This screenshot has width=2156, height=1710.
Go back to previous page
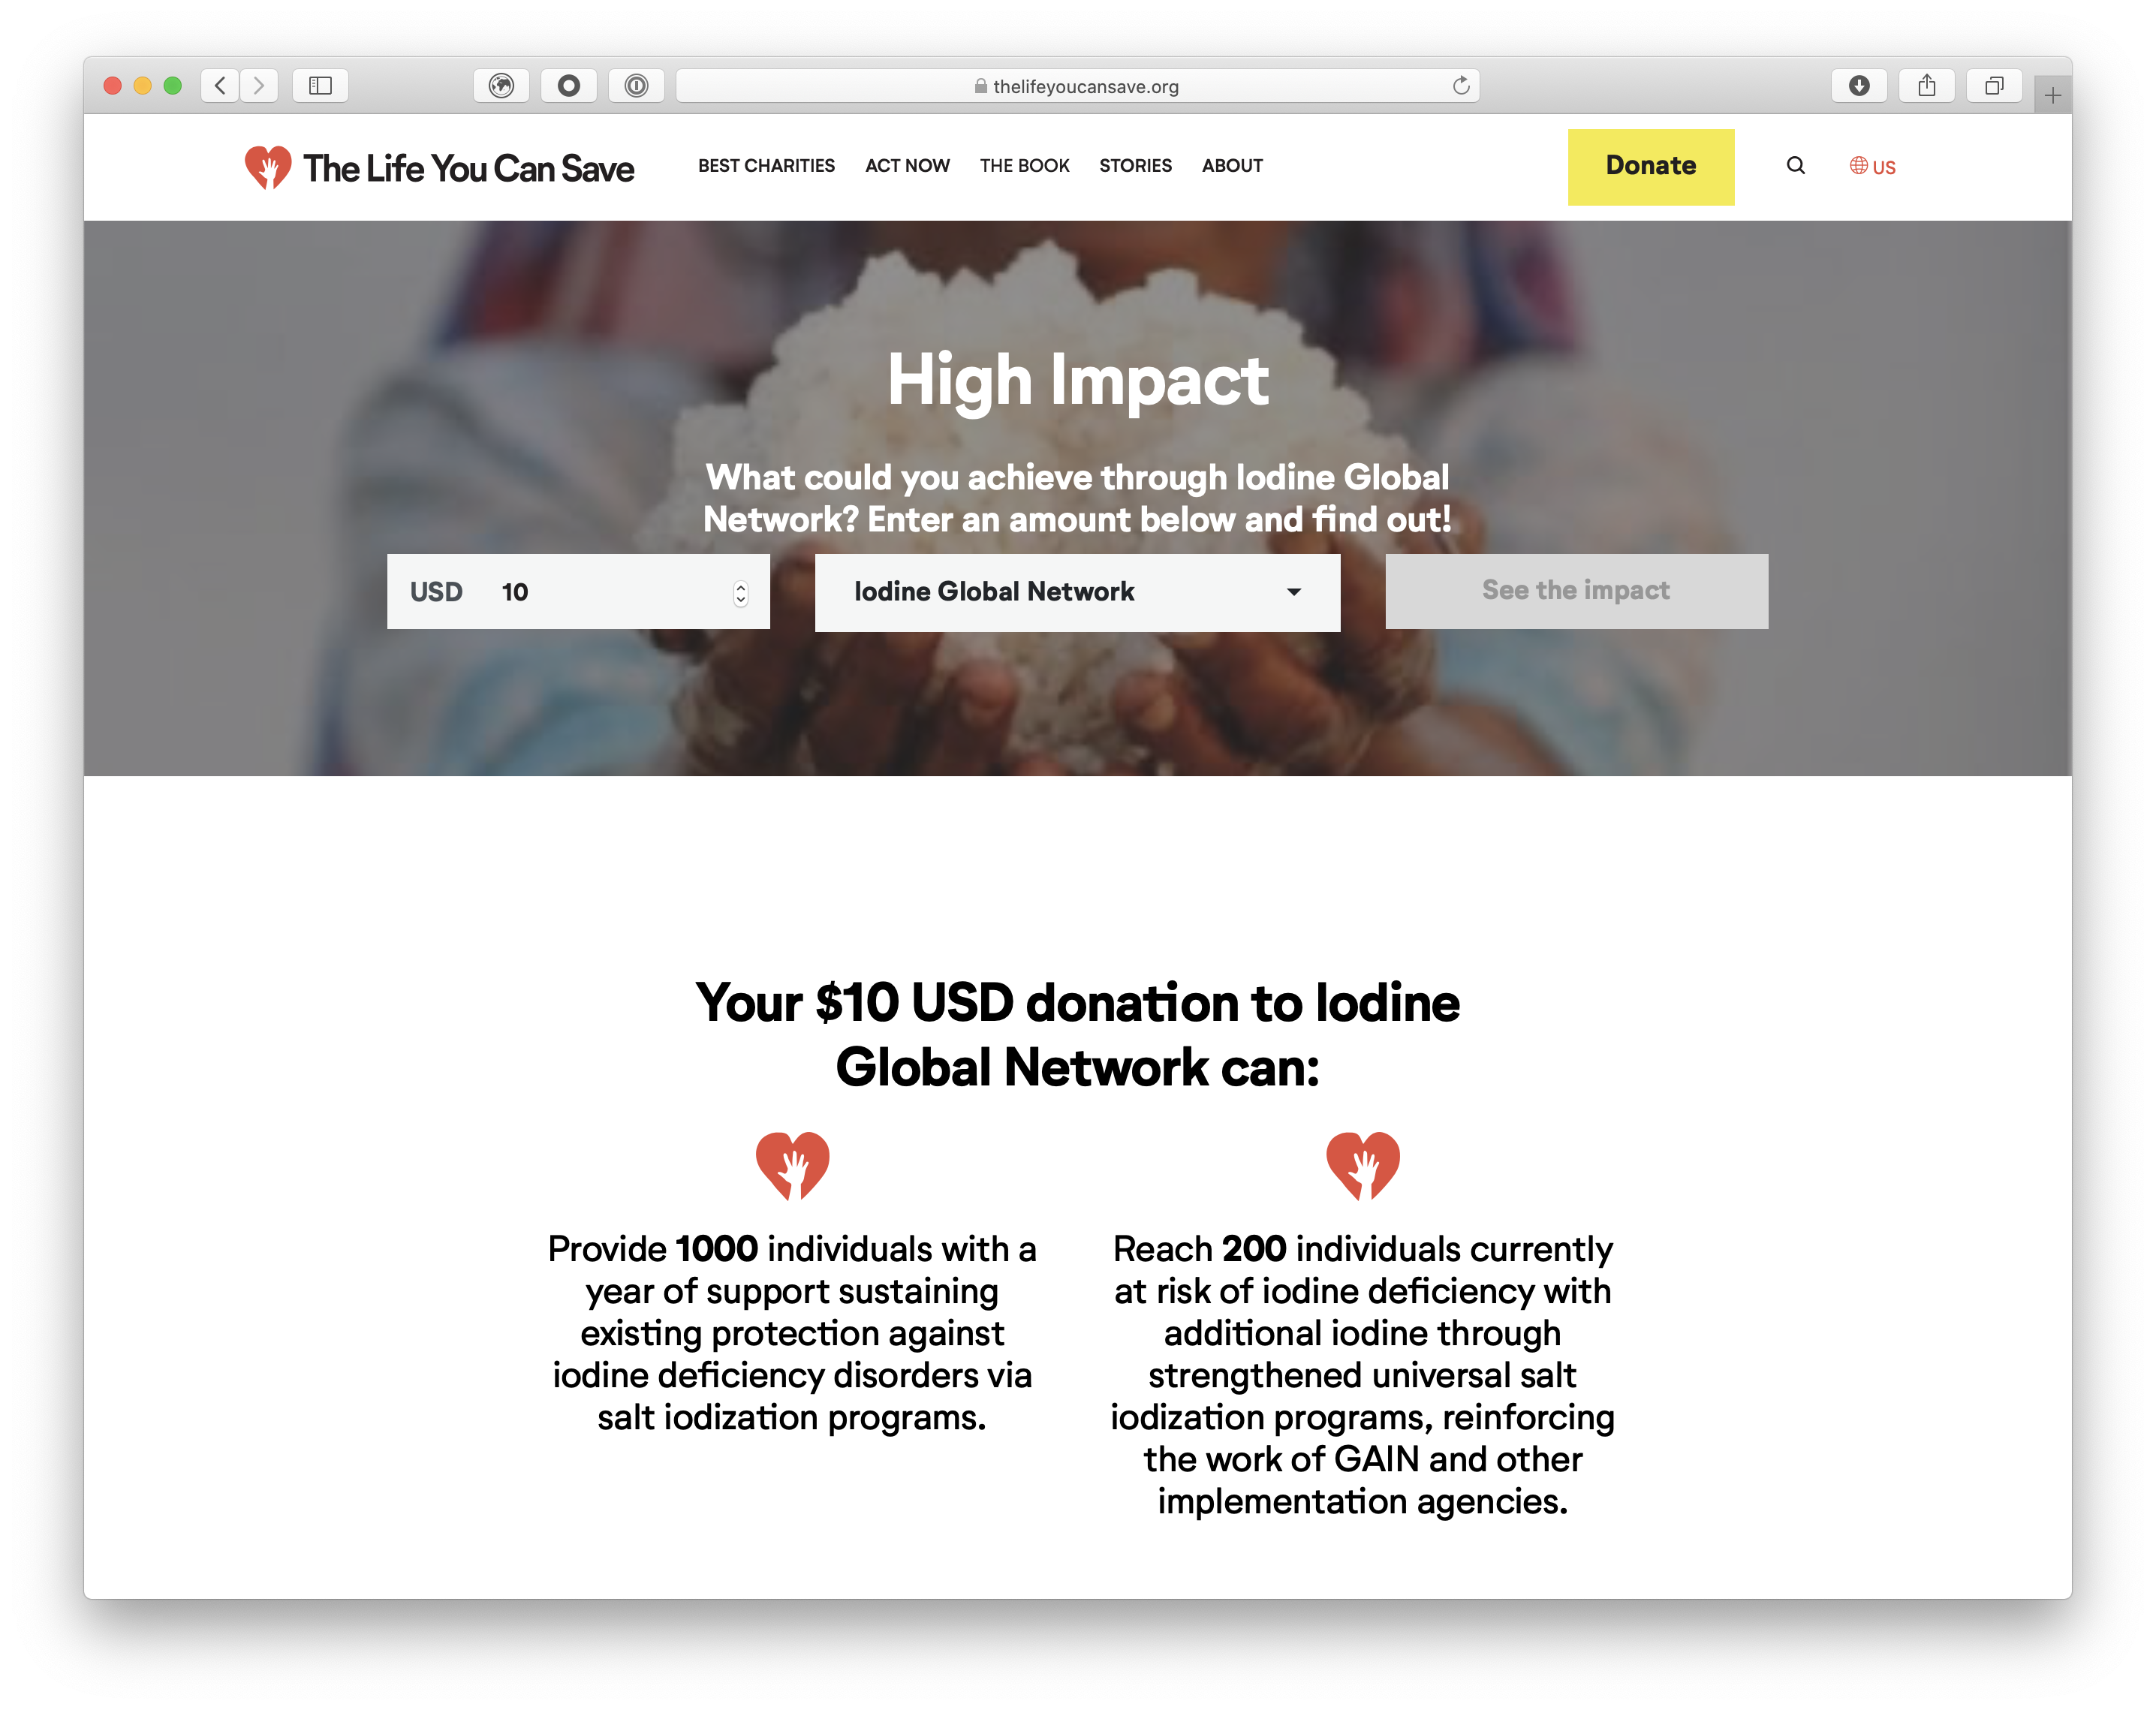pyautogui.click(x=220, y=86)
